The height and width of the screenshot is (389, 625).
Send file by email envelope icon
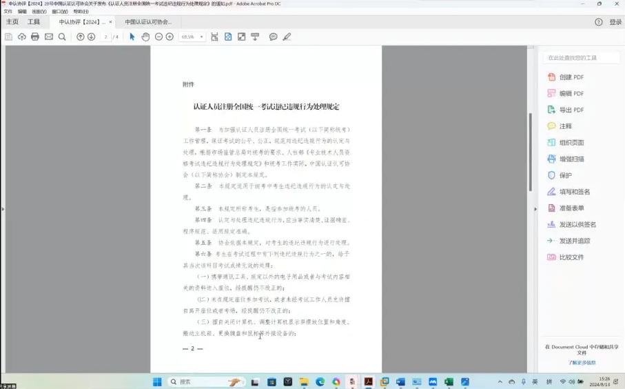click(49, 37)
